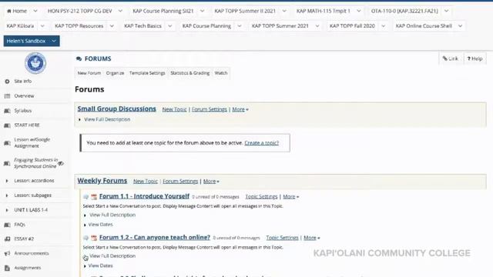Click the Home icon in the top navigation

pyautogui.click(x=8, y=11)
